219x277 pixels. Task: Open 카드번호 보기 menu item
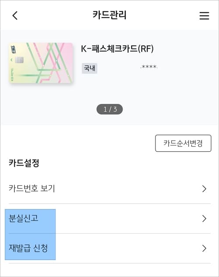109,188
